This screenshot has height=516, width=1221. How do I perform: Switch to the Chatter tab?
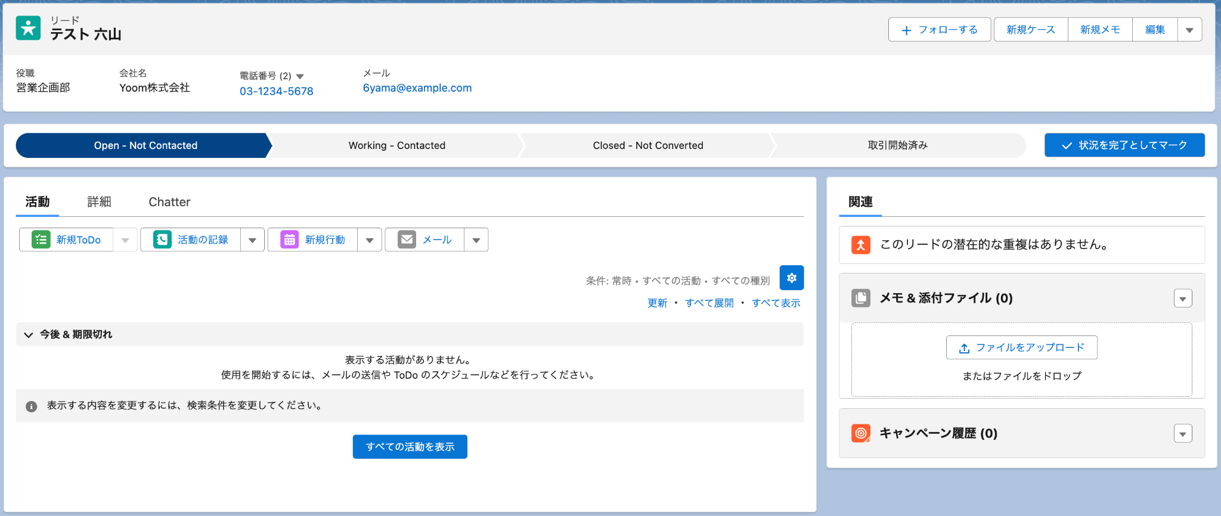(169, 202)
